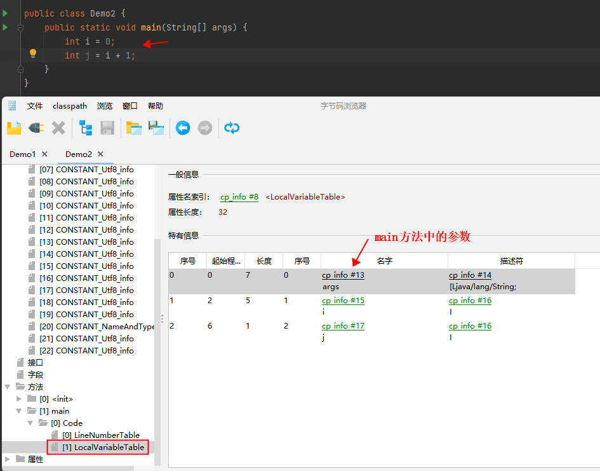Click the splitter handle between tree and details

(163, 318)
